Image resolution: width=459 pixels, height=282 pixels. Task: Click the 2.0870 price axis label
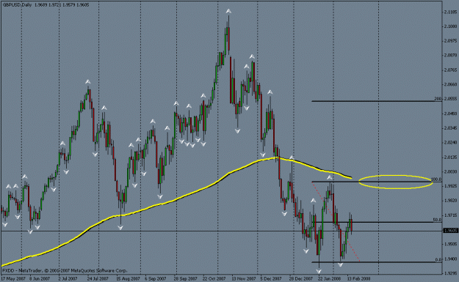tap(450, 55)
